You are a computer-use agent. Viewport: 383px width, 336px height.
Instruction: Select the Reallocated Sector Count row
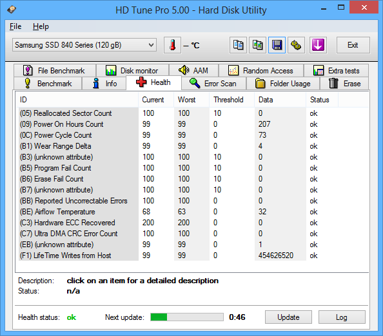(x=178, y=113)
